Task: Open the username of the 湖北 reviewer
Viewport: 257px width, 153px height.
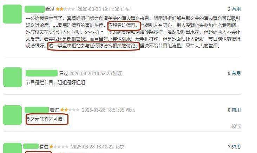Action: (x=37, y=110)
